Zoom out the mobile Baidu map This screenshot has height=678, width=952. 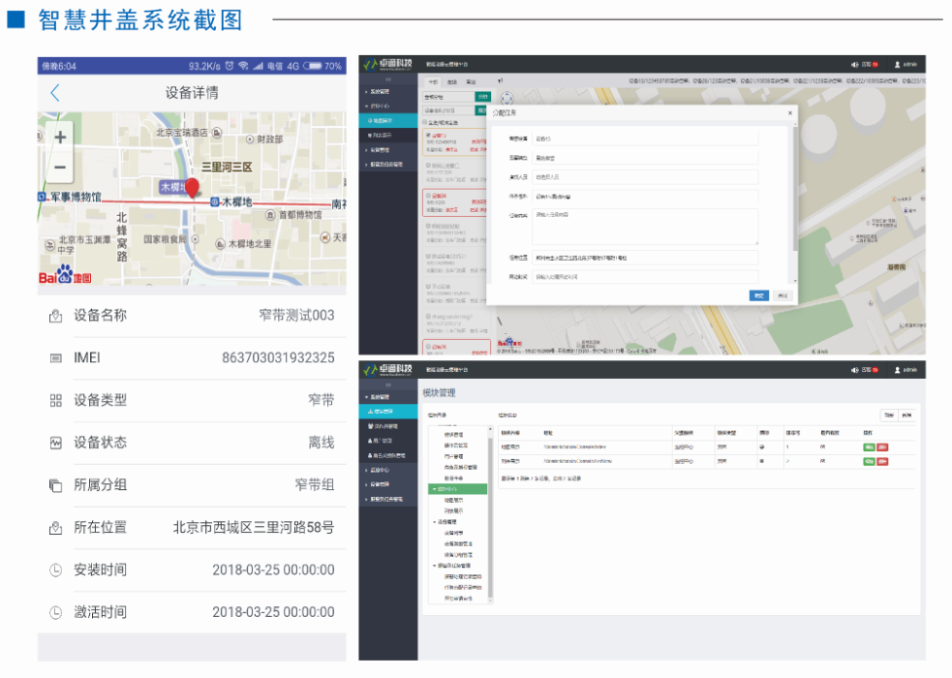60,167
